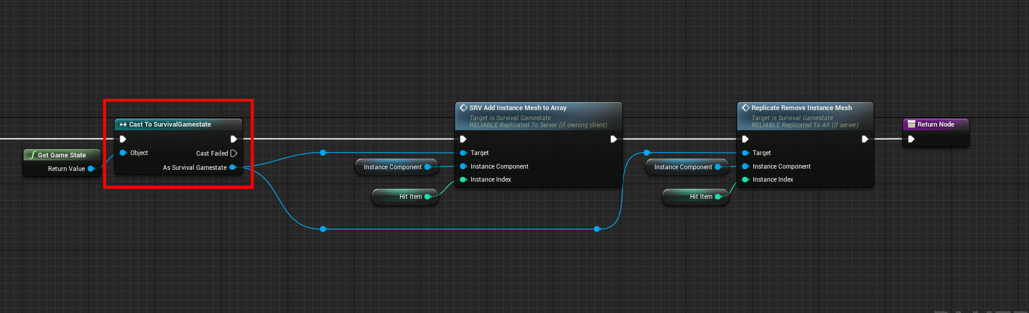Select the Return Node header

pyautogui.click(x=935, y=124)
